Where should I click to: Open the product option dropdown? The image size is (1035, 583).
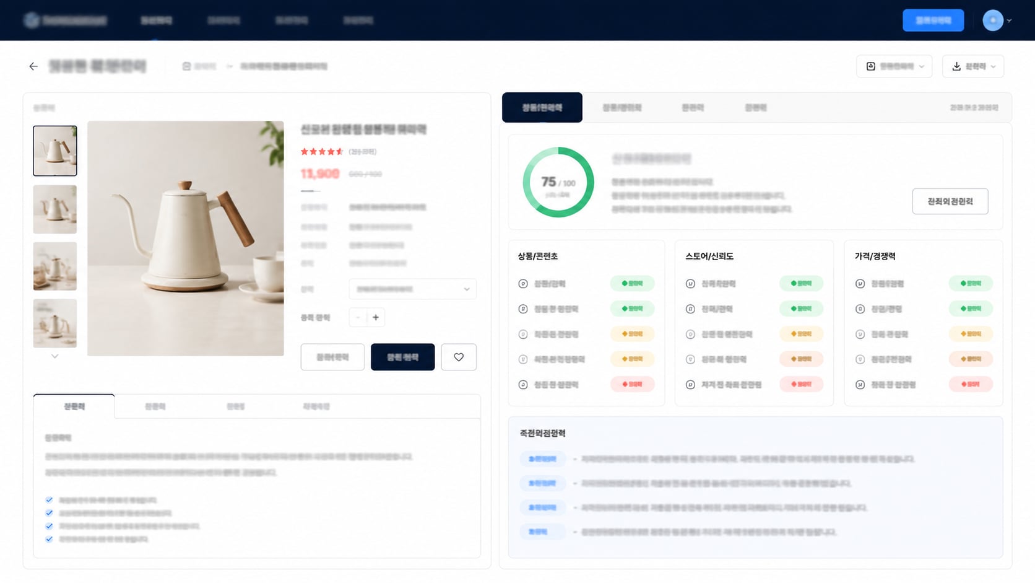point(413,289)
